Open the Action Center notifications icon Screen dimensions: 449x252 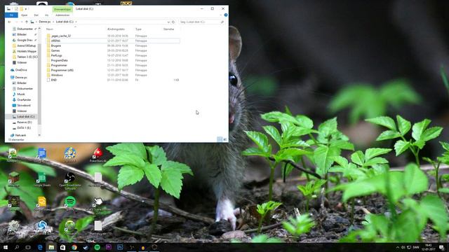pos(441,247)
